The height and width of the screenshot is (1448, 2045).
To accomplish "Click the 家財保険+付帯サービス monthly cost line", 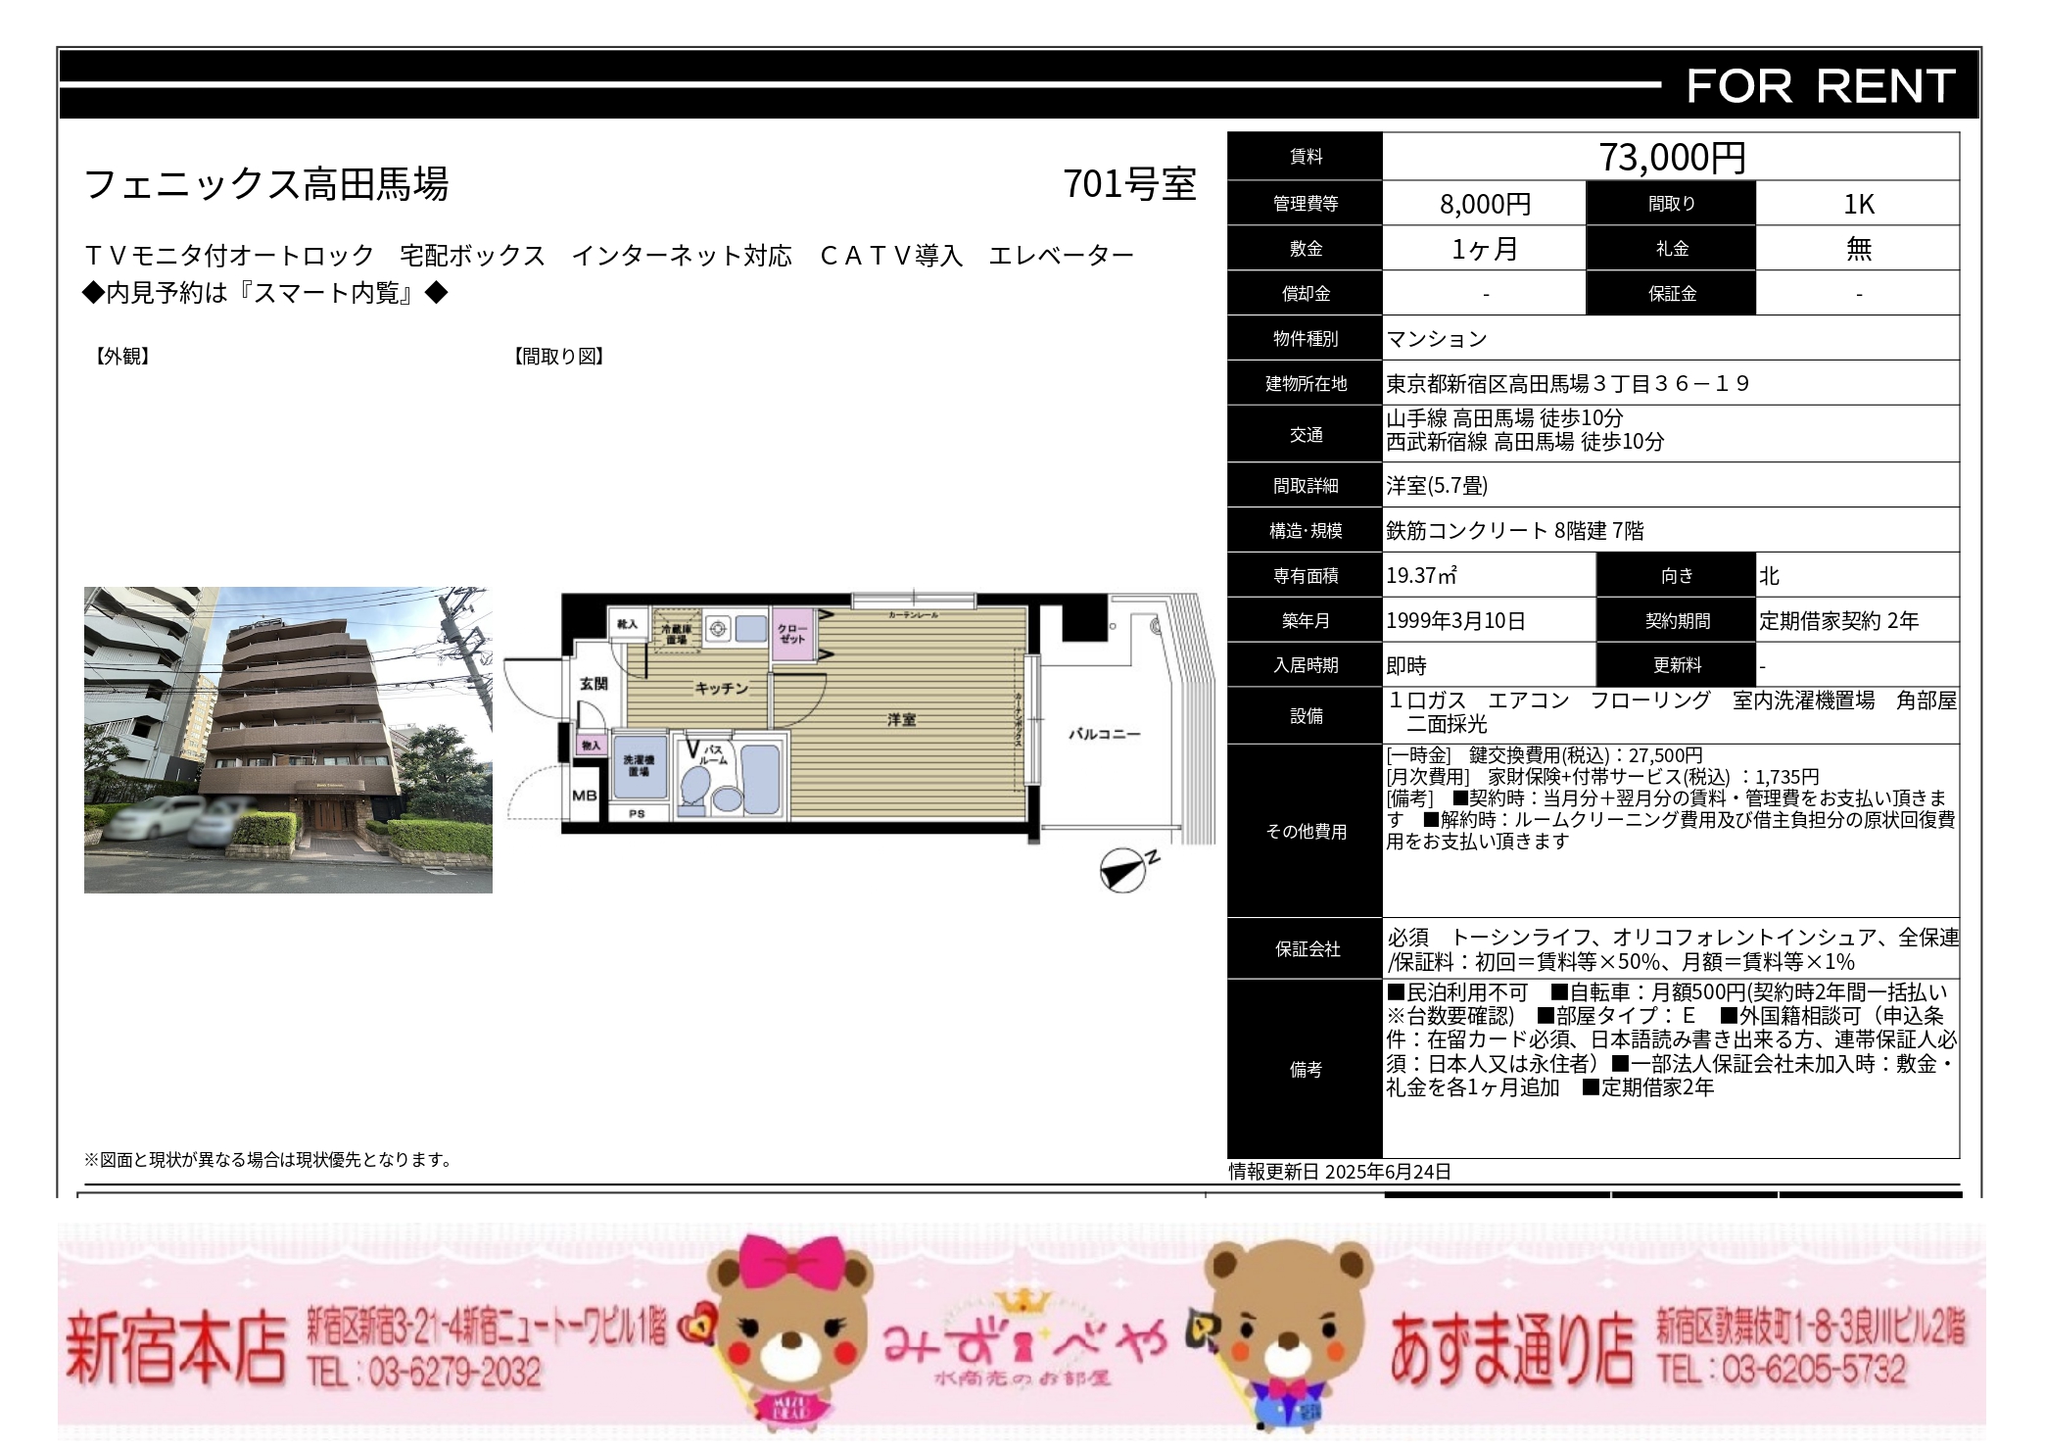I will coord(1602,777).
